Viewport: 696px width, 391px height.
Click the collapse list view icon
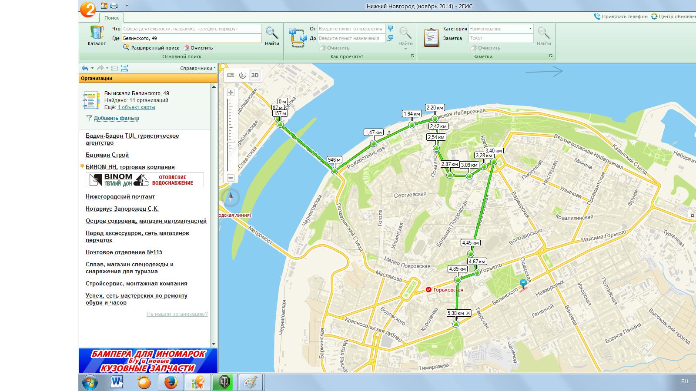(115, 68)
